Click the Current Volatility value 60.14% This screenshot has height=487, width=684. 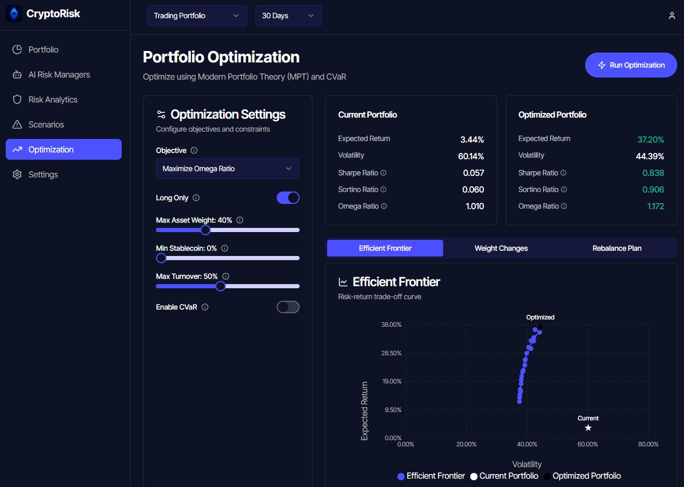pos(471,156)
